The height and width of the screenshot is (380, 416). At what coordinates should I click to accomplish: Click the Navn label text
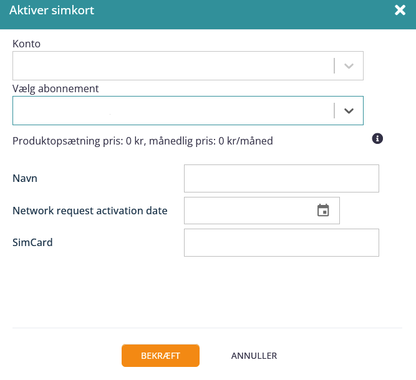pyautogui.click(x=25, y=178)
